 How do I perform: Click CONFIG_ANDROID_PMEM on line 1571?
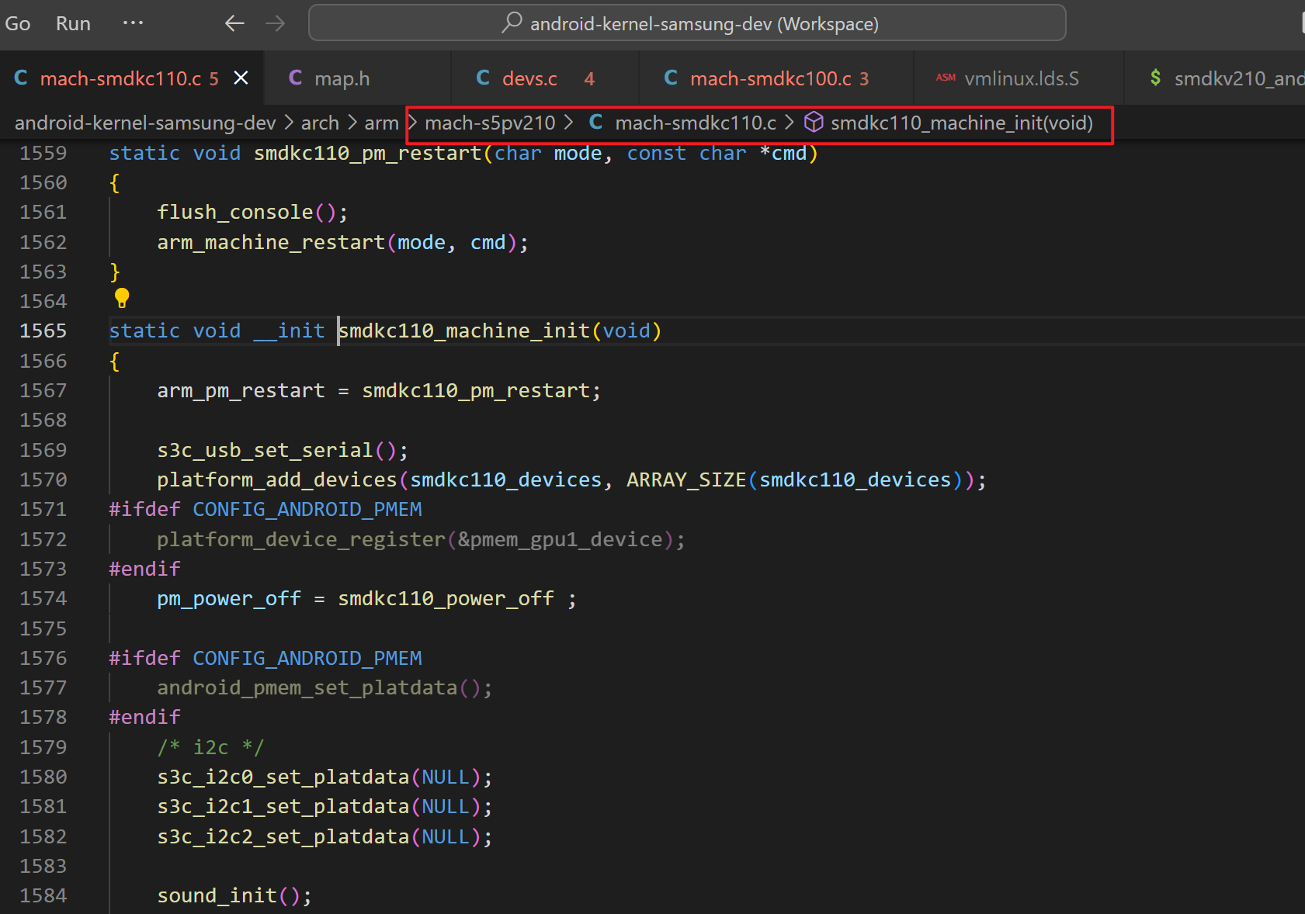click(x=307, y=509)
